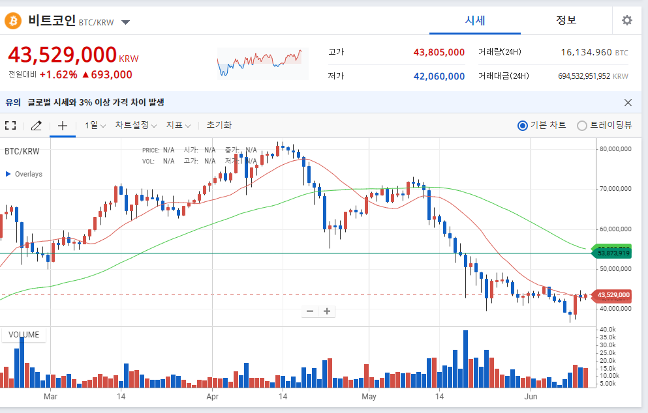This screenshot has height=413, width=648.
Task: Switch to the 시세 tab
Action: click(x=475, y=21)
